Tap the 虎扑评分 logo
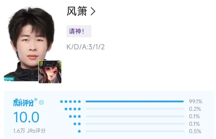216x139 pixels. point(25,102)
